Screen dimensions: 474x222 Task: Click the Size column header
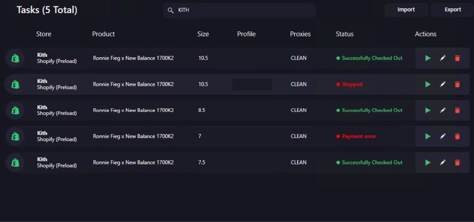coord(203,34)
